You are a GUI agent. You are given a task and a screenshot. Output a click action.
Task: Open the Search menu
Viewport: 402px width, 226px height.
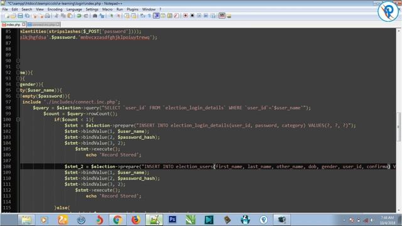pos(26,9)
